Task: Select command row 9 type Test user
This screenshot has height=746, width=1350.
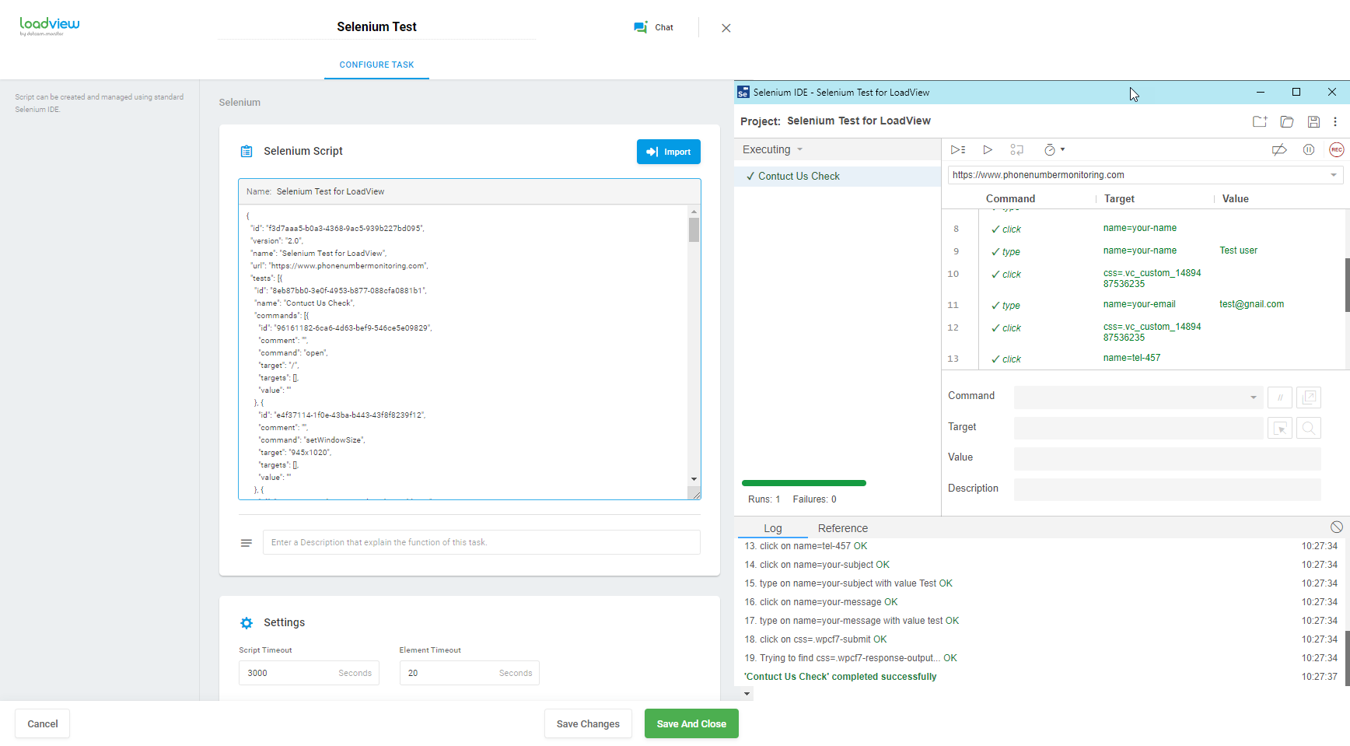Action: click(1143, 251)
